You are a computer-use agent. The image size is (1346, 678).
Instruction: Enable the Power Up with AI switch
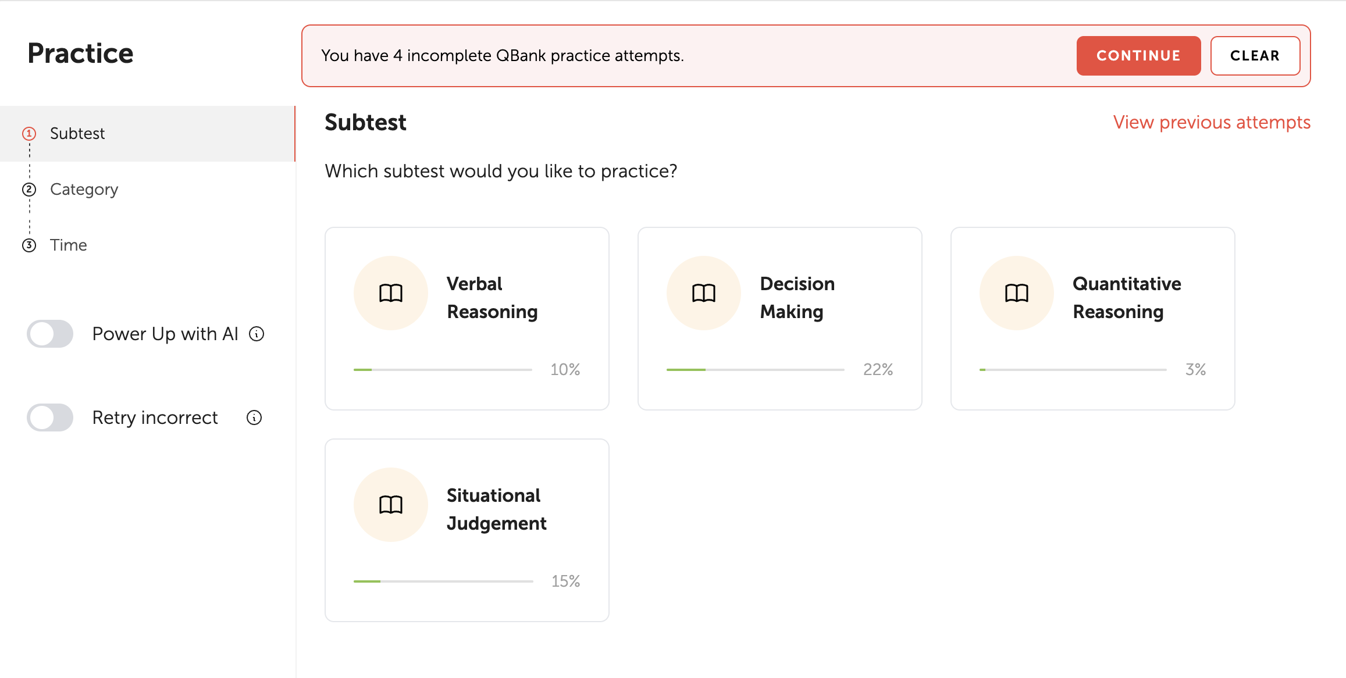pos(50,334)
